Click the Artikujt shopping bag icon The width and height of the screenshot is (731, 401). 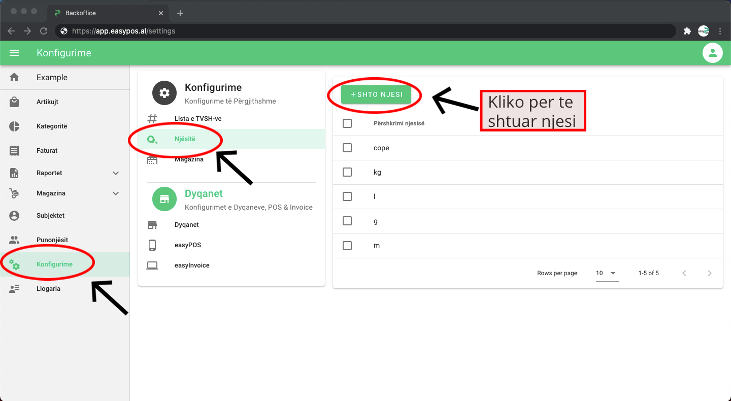click(x=14, y=102)
